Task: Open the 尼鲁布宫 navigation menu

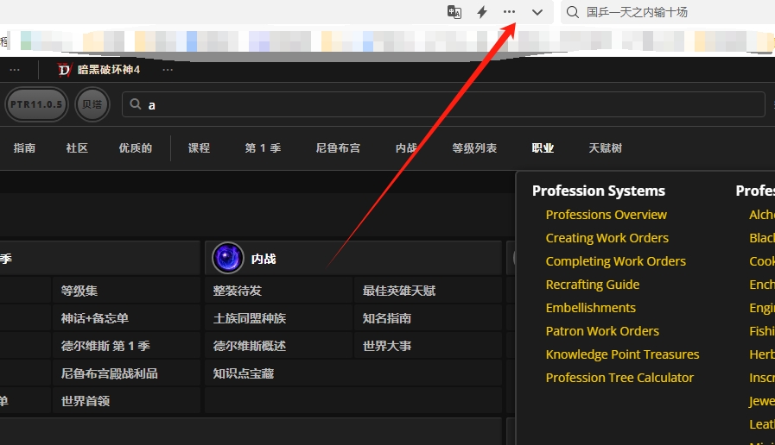Action: pos(338,148)
